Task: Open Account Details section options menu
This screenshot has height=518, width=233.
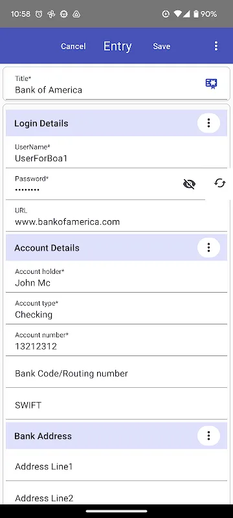Action: pyautogui.click(x=208, y=247)
